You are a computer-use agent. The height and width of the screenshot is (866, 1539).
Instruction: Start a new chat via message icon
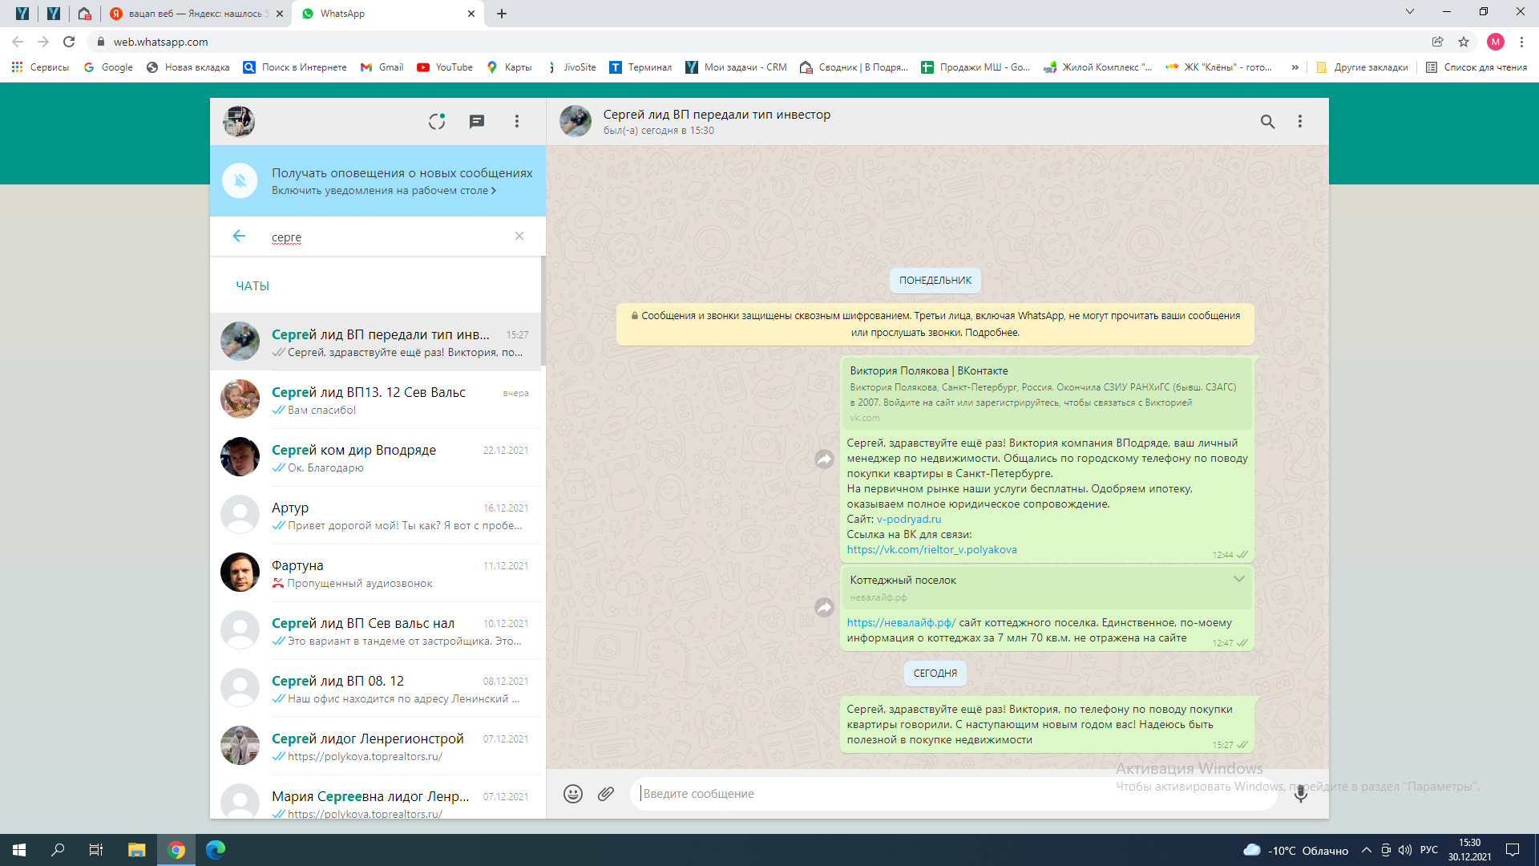[477, 121]
